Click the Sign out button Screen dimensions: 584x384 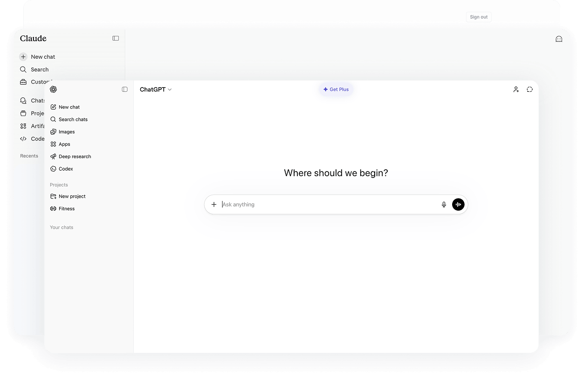click(479, 17)
